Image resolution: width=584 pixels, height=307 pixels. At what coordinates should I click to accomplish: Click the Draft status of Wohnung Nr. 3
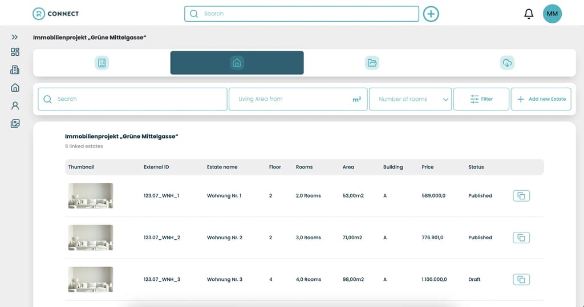[x=474, y=280]
